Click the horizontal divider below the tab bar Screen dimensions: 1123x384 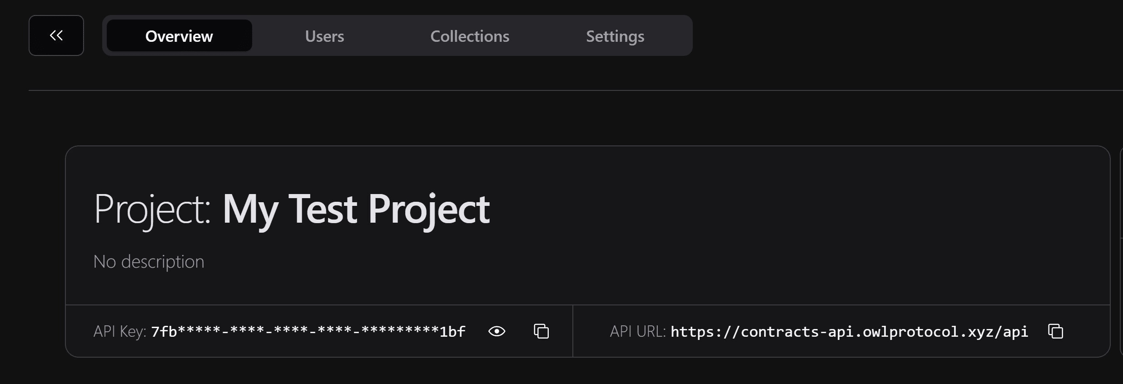tap(545, 90)
